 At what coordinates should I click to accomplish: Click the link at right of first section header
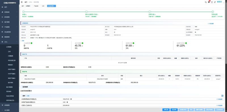pyautogui.click(x=211, y=23)
